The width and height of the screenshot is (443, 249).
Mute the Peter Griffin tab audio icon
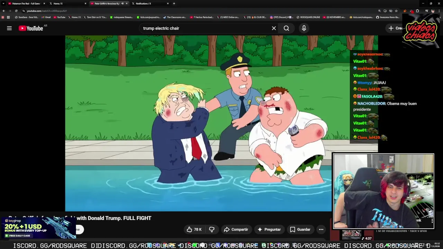pyautogui.click(x=122, y=3)
